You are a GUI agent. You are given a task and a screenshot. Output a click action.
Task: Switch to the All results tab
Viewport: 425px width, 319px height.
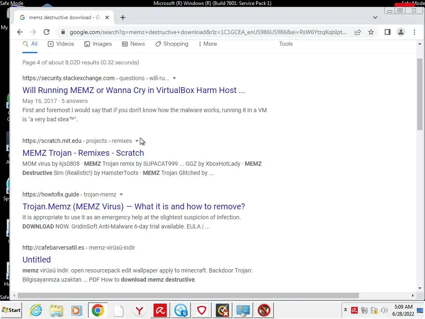click(30, 44)
